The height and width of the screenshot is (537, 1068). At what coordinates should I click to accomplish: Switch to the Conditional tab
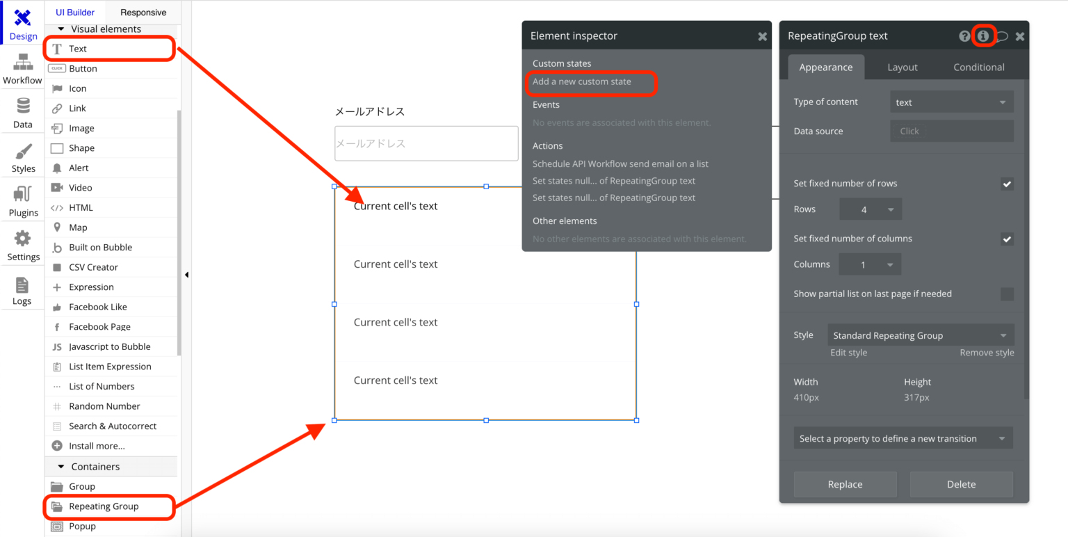click(978, 67)
